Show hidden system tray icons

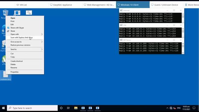point(167,108)
